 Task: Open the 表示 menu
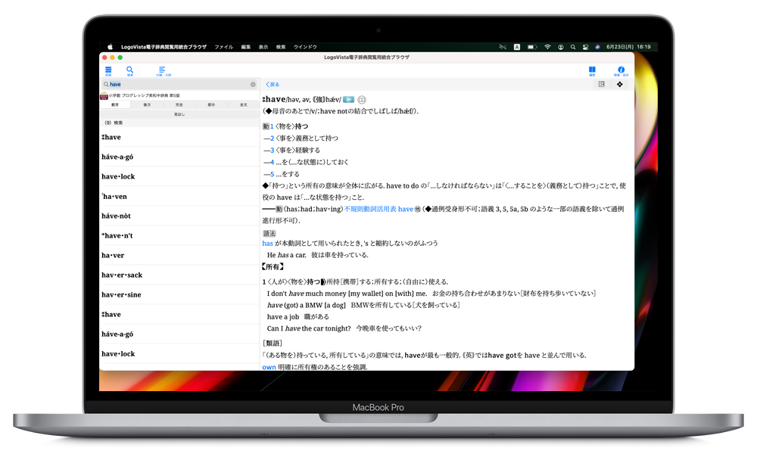(263, 47)
